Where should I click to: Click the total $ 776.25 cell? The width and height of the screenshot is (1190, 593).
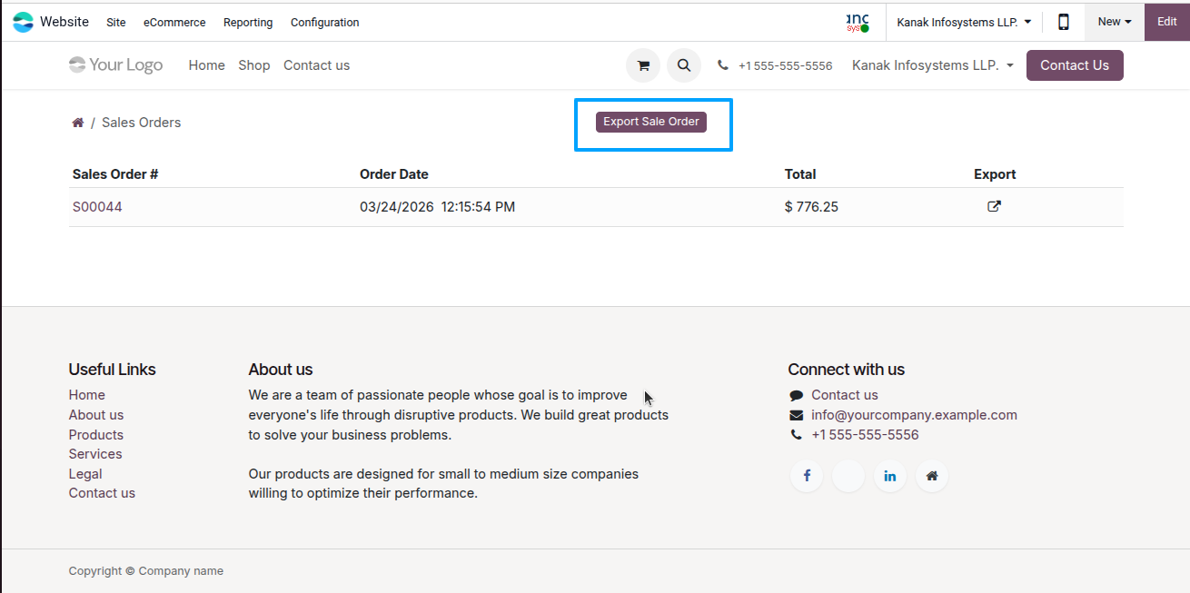tap(811, 207)
